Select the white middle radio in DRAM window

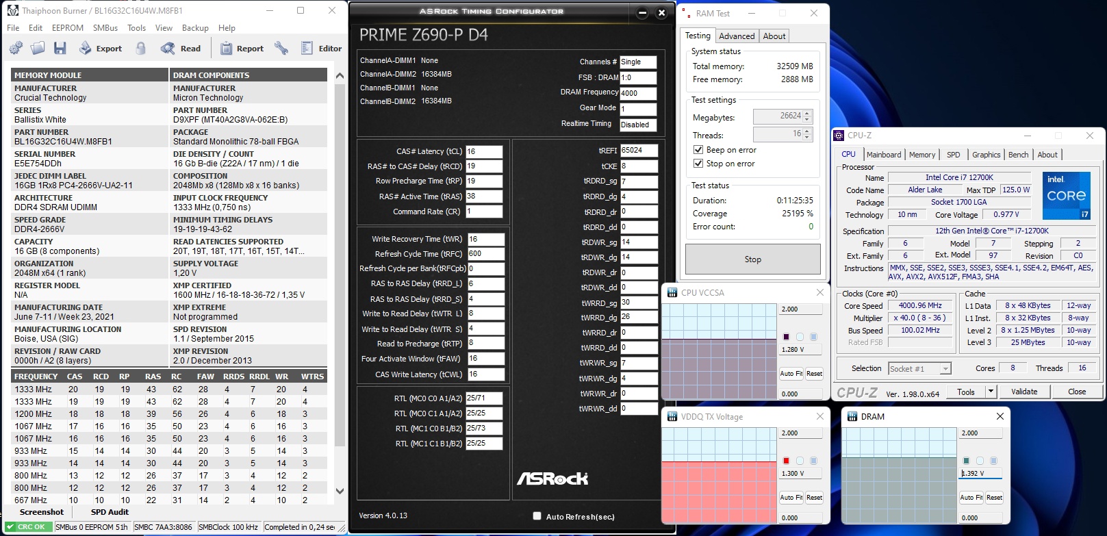pyautogui.click(x=980, y=461)
